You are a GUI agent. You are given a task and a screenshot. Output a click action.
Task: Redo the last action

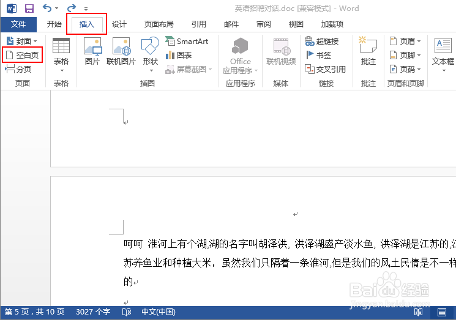tap(72, 8)
